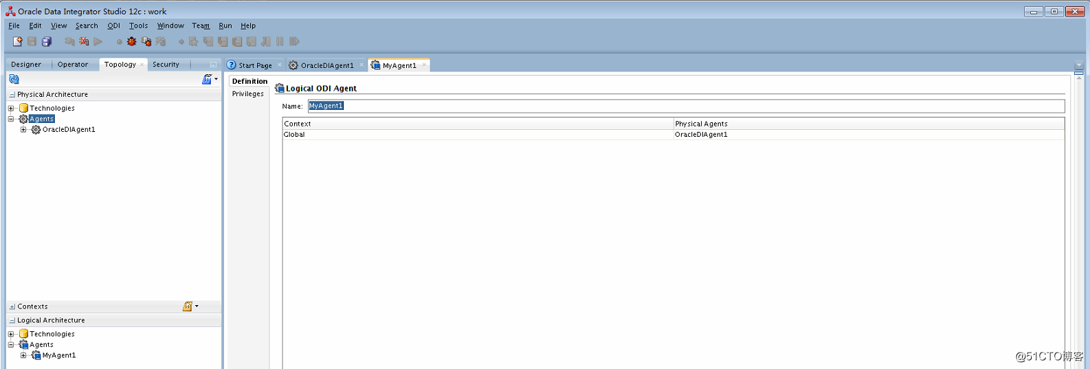This screenshot has height=369, width=1090.
Task: Click the Start Page question mark icon
Action: click(232, 65)
